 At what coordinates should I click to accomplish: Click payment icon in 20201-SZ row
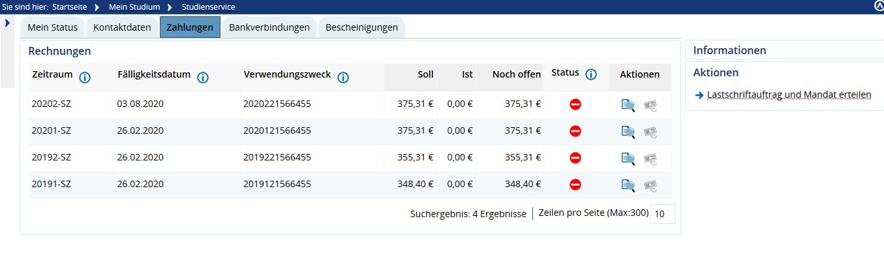pos(650,132)
